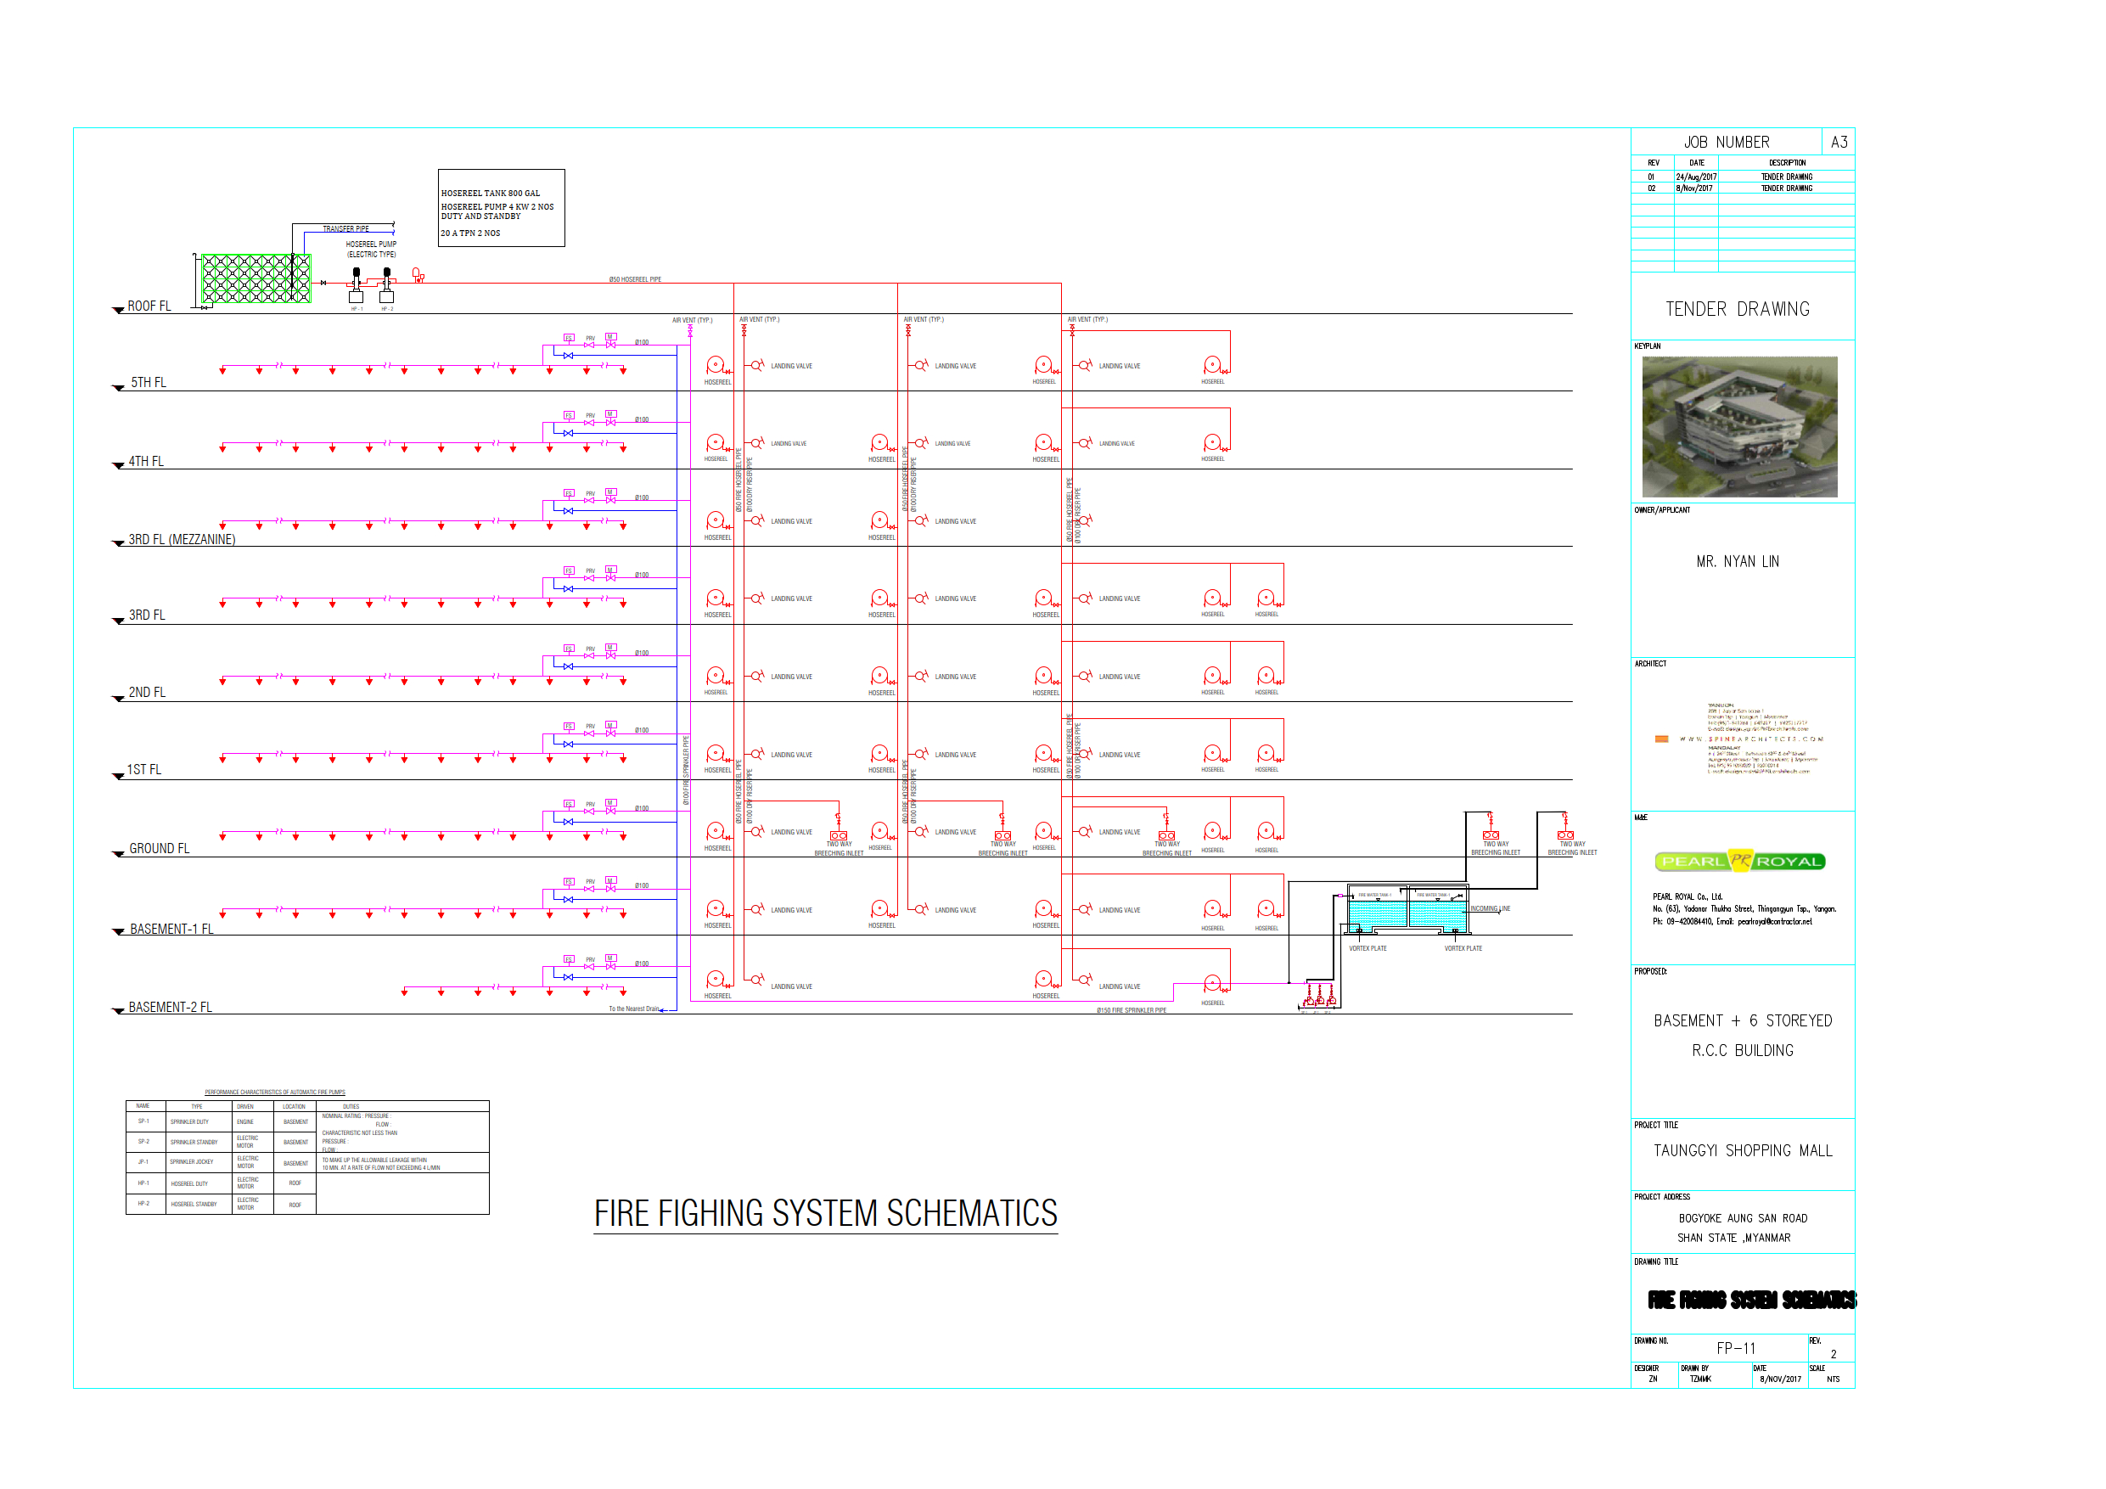Click the INCOMING LINE label near water tank
Screen dimensions: 2106x1489
pyautogui.click(x=1491, y=908)
